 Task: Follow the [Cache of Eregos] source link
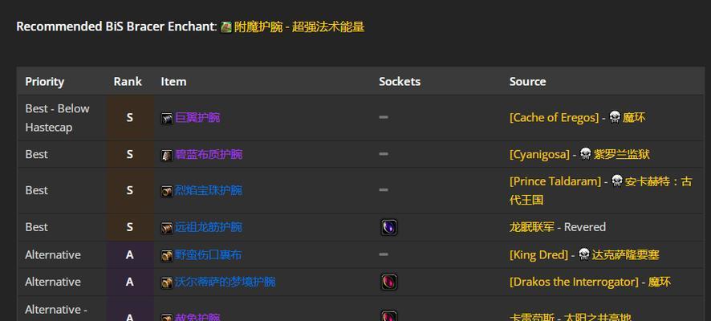[x=554, y=118]
